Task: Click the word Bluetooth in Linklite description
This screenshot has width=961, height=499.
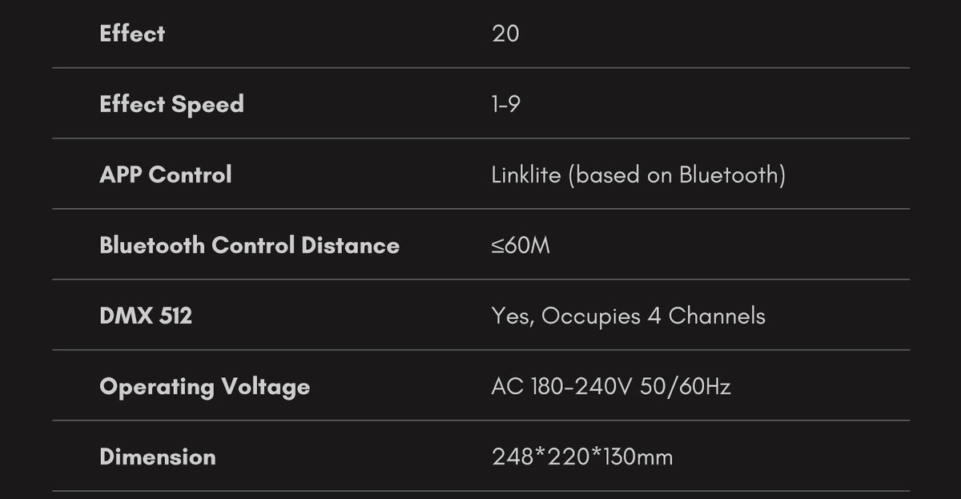Action: pos(729,175)
